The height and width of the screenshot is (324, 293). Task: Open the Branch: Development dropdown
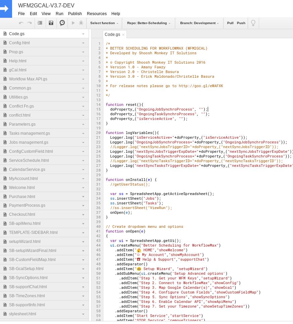tap(199, 23)
